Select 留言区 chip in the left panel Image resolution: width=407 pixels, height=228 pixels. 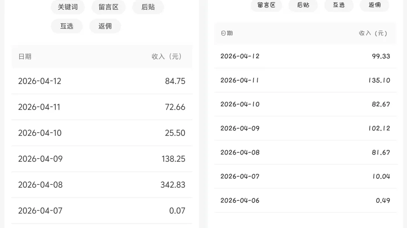point(109,7)
